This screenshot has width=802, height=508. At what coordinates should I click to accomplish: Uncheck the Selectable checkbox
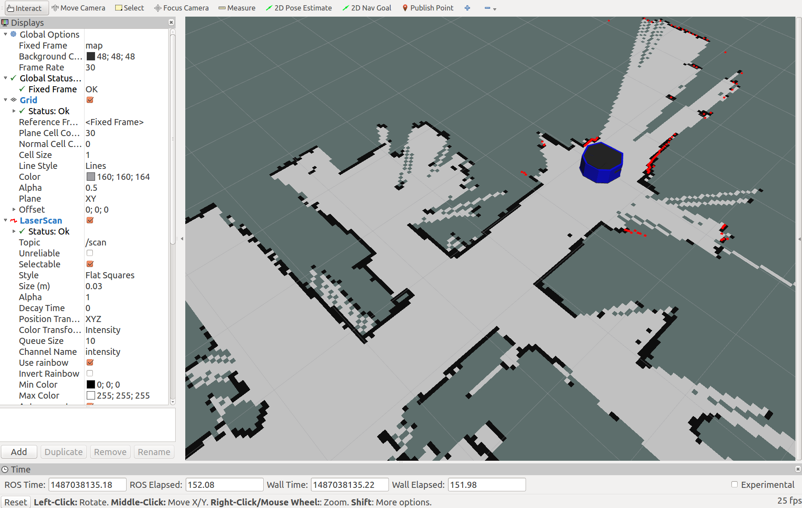(x=90, y=264)
